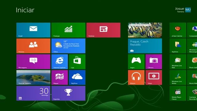Open the Esportes trophy tile

click(68, 93)
